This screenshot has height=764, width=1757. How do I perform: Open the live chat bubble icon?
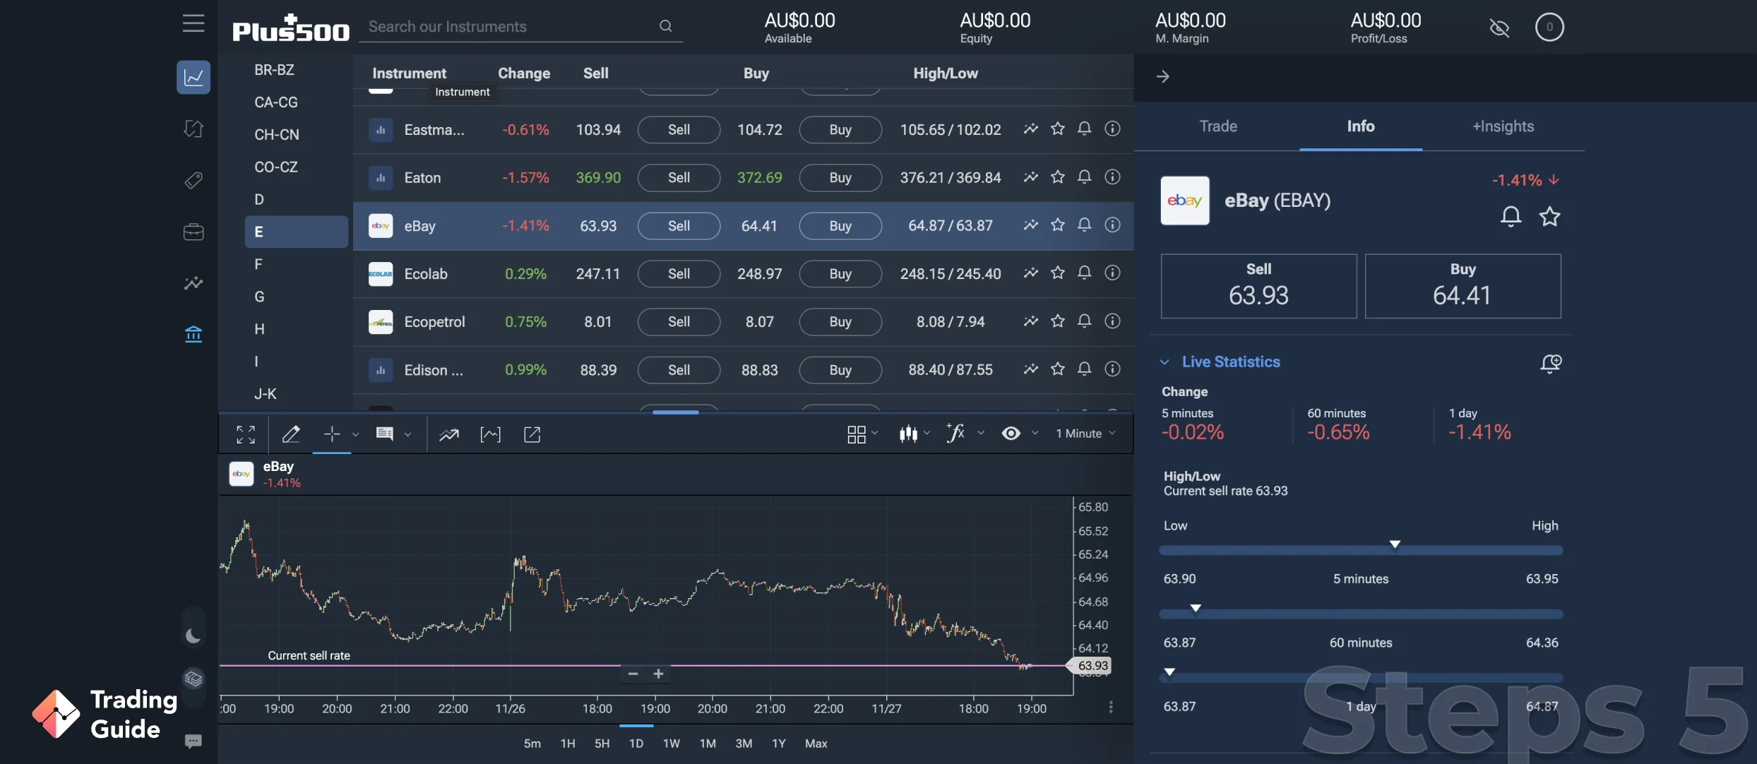(193, 741)
